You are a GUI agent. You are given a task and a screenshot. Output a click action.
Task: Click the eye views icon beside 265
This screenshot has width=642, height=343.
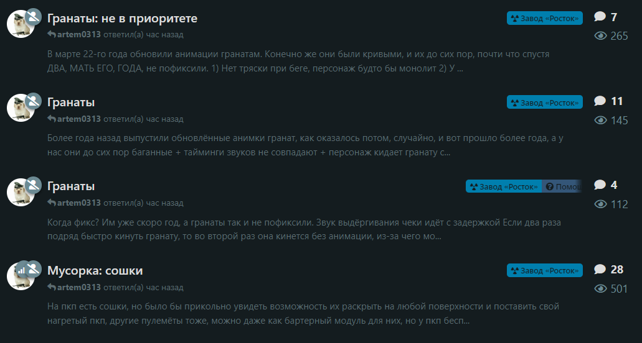click(x=600, y=36)
